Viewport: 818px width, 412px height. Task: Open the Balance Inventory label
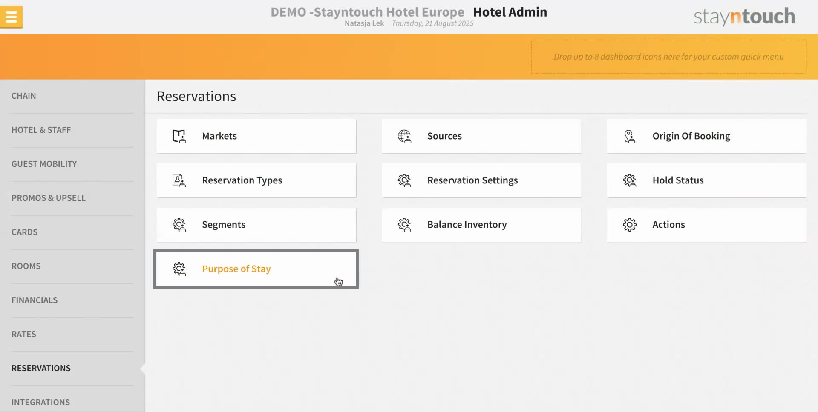point(467,225)
